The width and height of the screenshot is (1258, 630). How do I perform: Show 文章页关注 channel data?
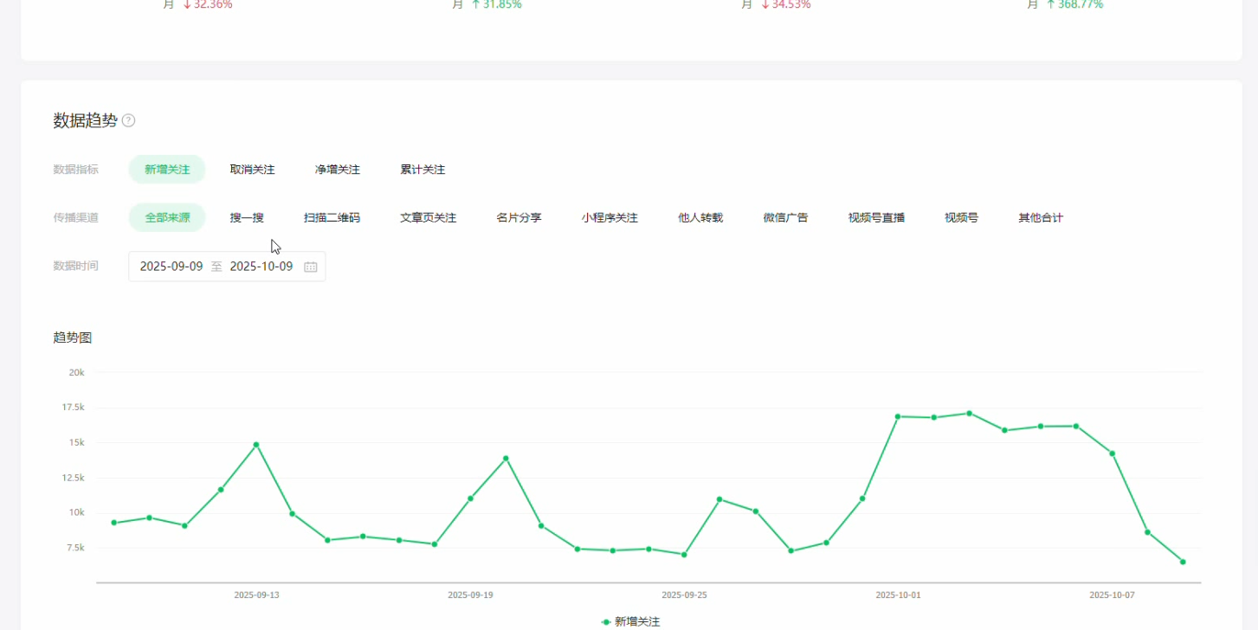point(428,218)
